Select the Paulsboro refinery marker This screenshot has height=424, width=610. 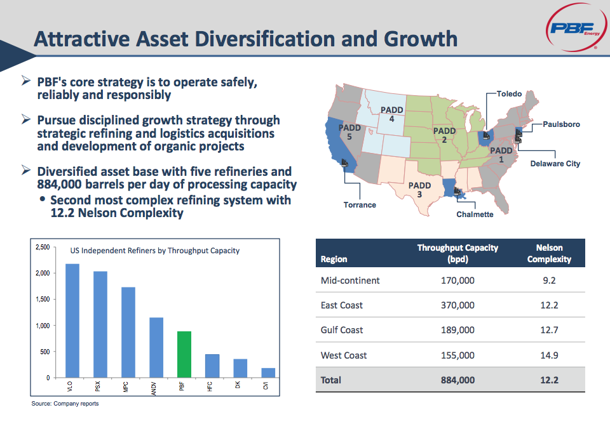[518, 133]
